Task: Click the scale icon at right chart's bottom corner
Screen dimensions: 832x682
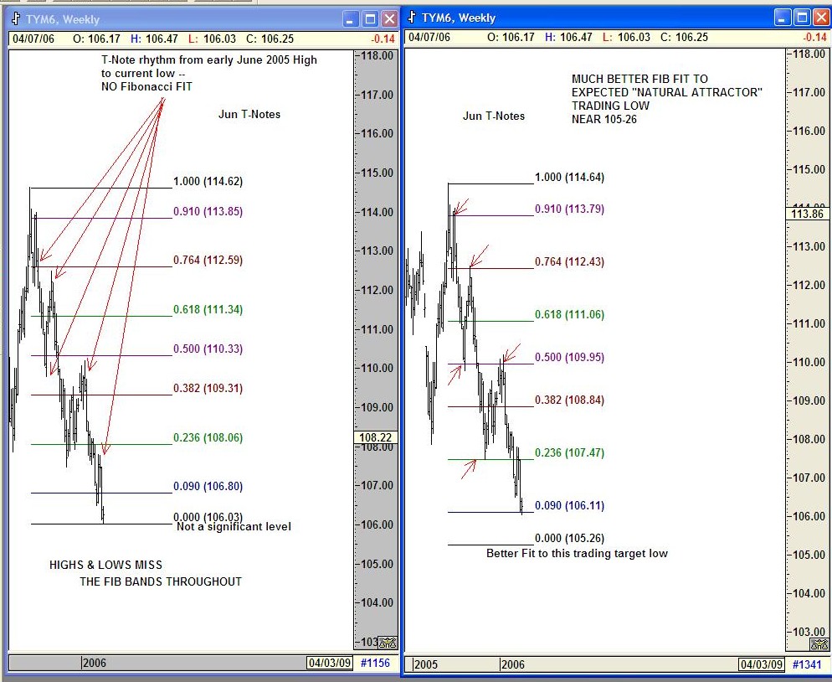Action: click(819, 645)
